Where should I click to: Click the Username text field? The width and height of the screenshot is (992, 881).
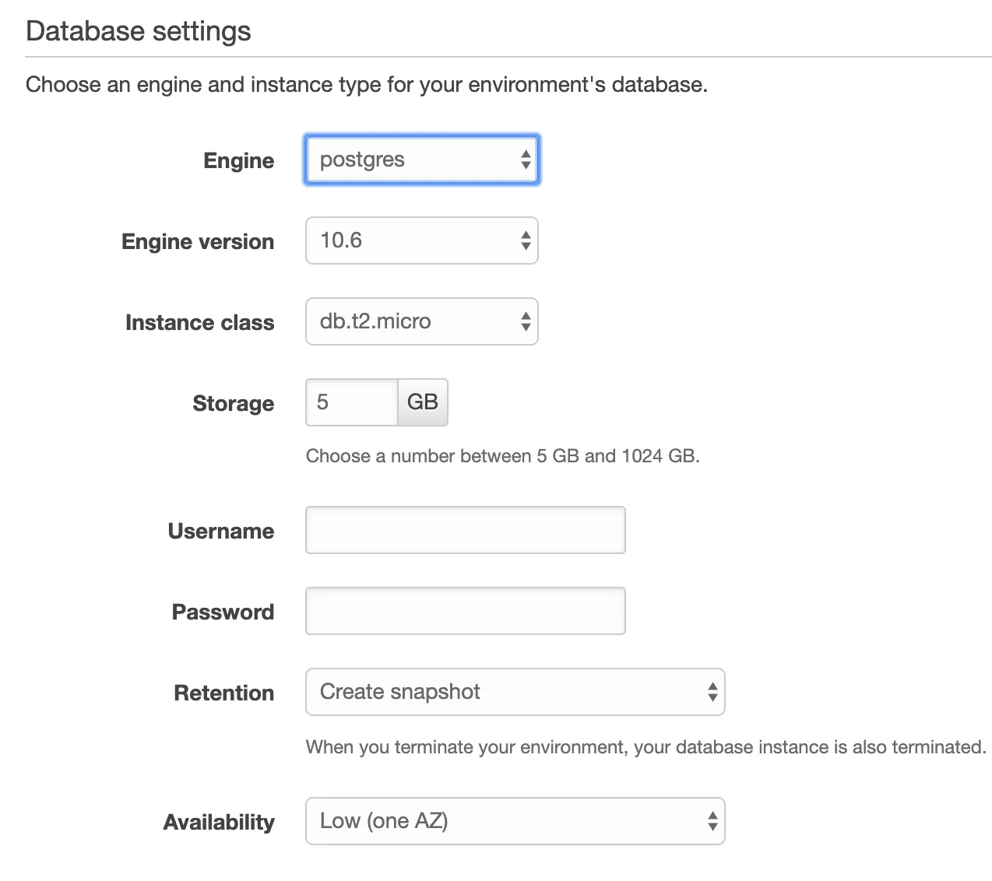coord(466,530)
